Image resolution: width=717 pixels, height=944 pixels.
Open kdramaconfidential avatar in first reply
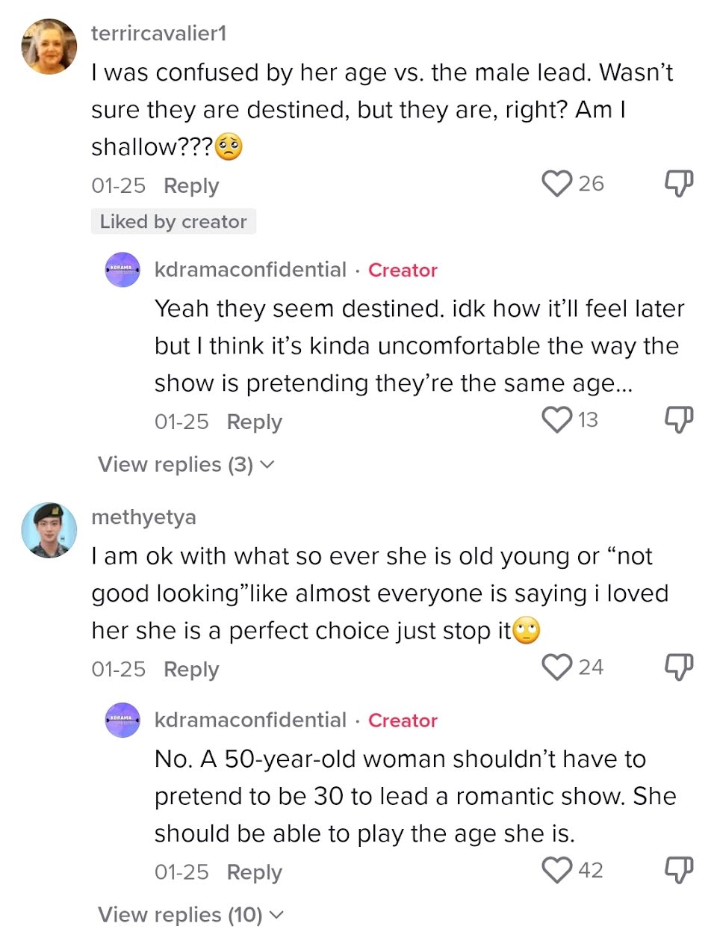coord(122,270)
